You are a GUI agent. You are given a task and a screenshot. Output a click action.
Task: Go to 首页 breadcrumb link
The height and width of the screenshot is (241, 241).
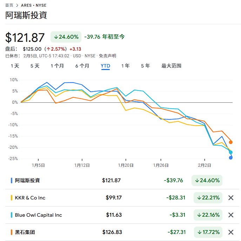pos(9,6)
